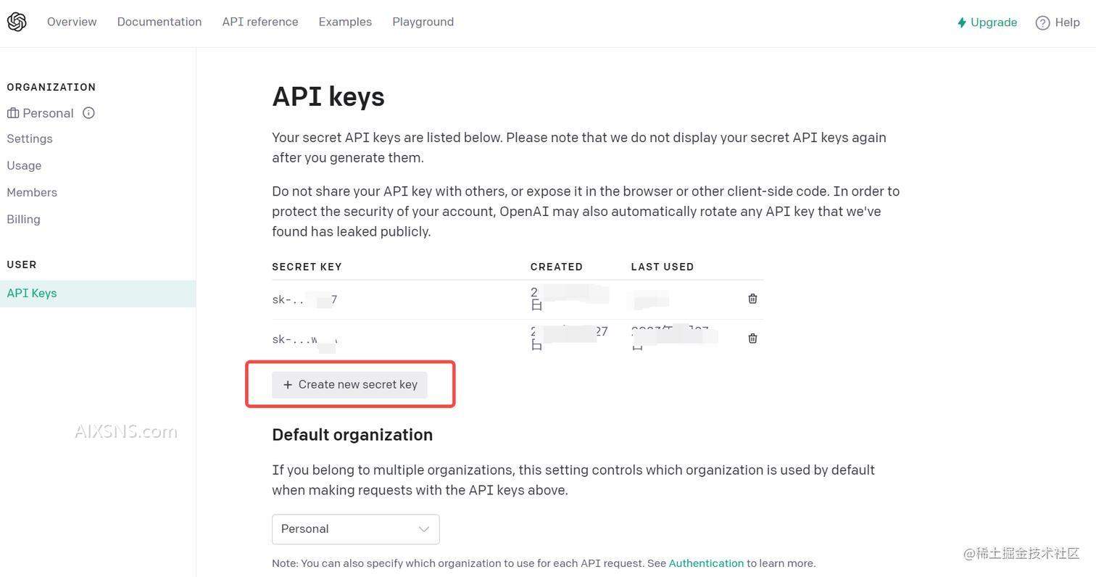Open the Overview tab in top navigation

(x=72, y=22)
